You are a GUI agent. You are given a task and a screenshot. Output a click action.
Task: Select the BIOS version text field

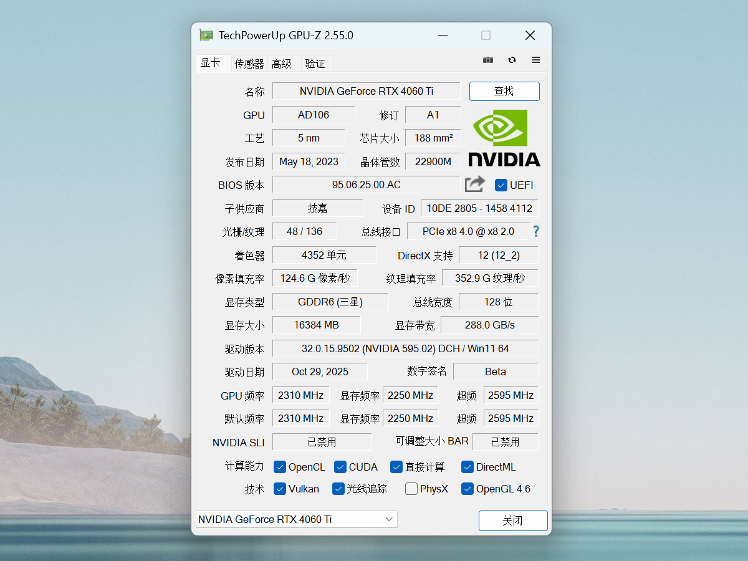(367, 185)
